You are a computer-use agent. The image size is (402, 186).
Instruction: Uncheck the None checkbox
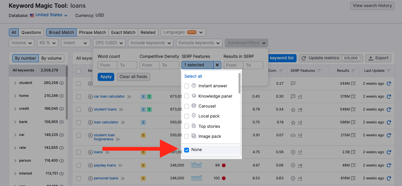tap(187, 150)
